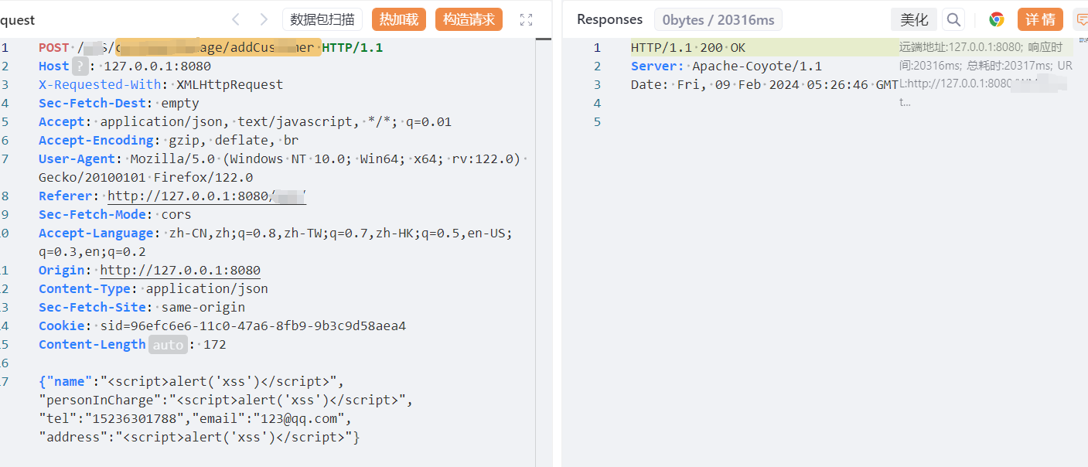Go forward with the right chevron arrow
Viewport: 1088px width, 467px height.
pos(264,19)
